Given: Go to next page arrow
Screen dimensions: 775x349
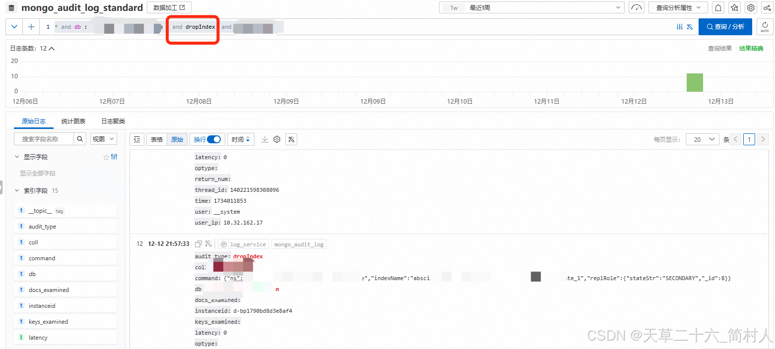Looking at the screenshot, I should (x=763, y=139).
